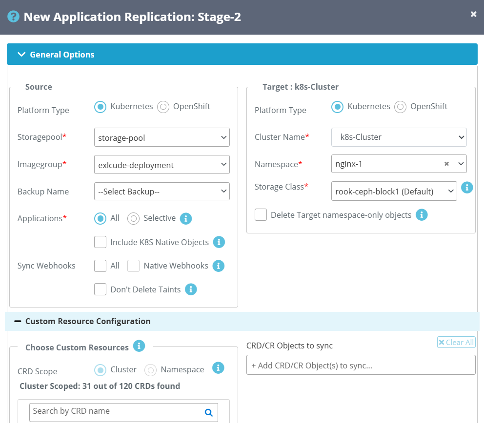
Task: Select Namespace CRD scope
Action: click(x=151, y=370)
